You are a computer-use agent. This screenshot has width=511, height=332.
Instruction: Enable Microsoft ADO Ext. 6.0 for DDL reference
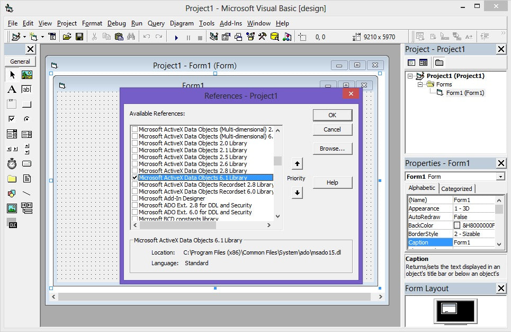(135, 212)
